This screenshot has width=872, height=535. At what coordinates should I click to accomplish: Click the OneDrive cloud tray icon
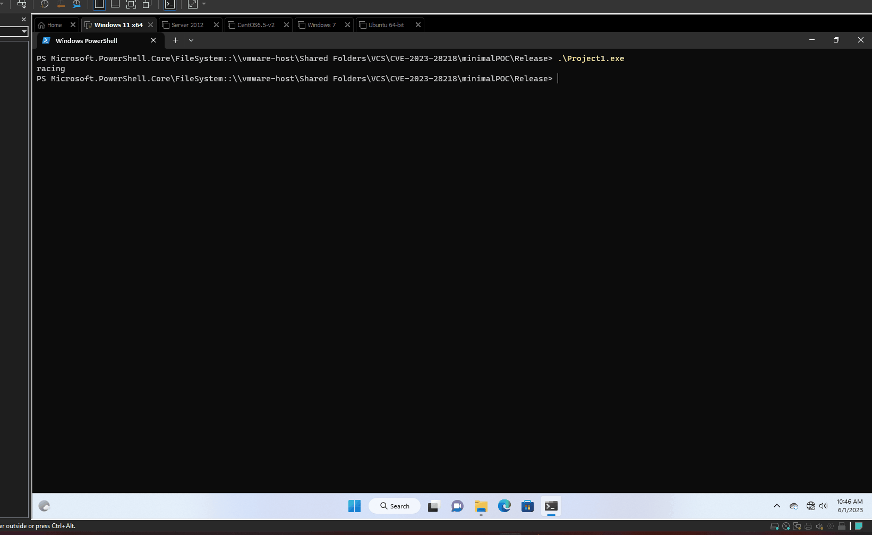tap(794, 506)
